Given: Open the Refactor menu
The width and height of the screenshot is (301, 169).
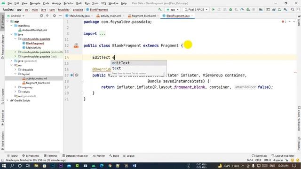Looking at the screenshot, I should click(x=69, y=3).
